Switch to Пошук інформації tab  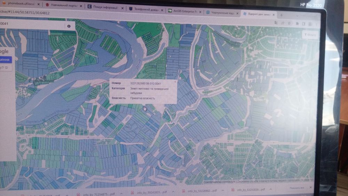click(105, 7)
